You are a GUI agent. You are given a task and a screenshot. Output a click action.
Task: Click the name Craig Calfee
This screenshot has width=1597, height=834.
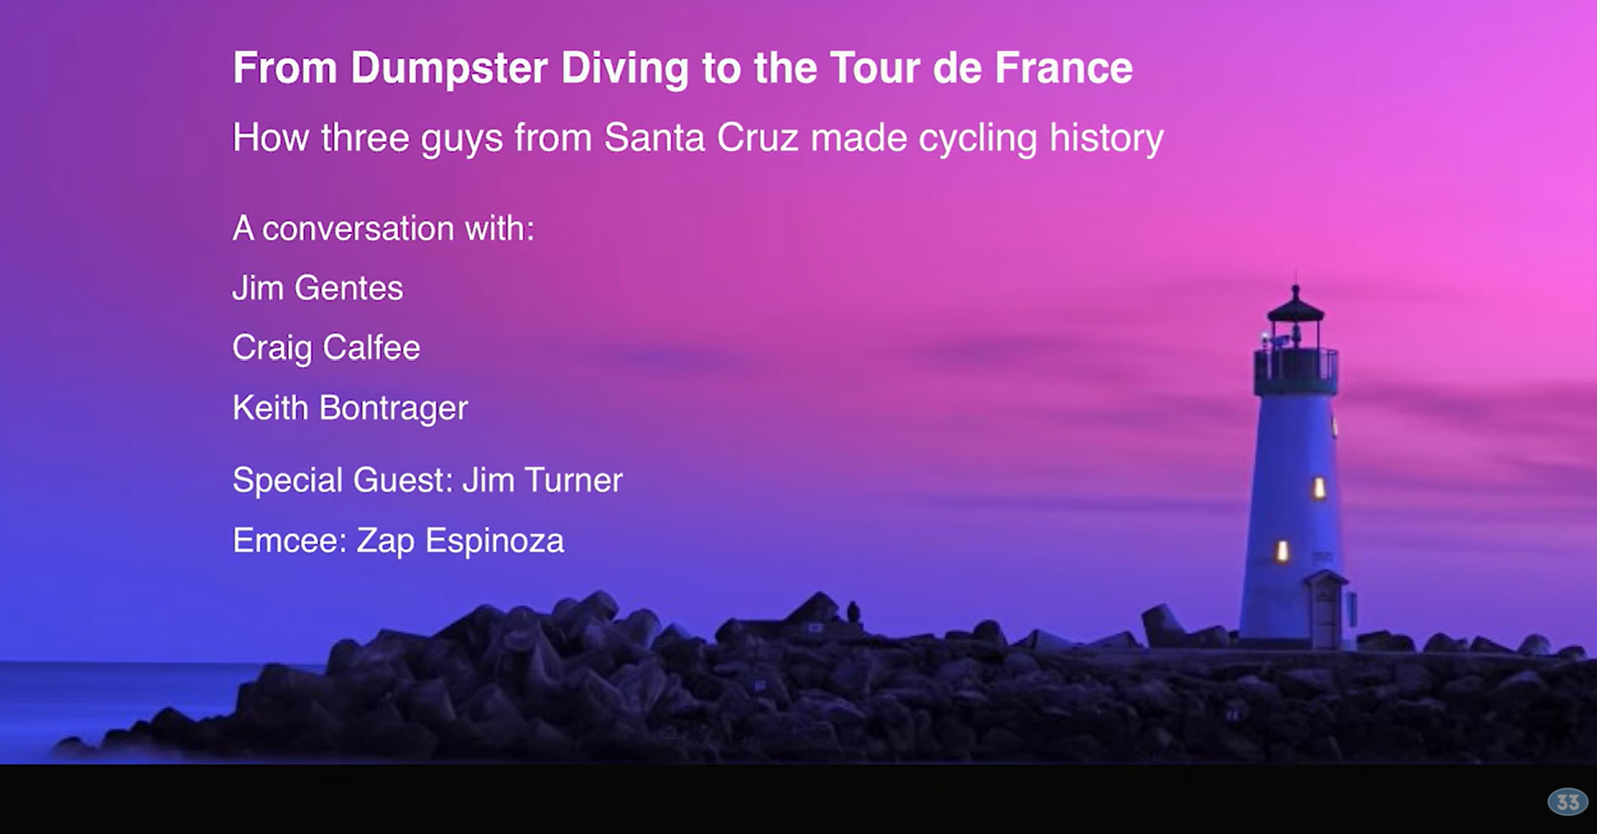coord(326,349)
